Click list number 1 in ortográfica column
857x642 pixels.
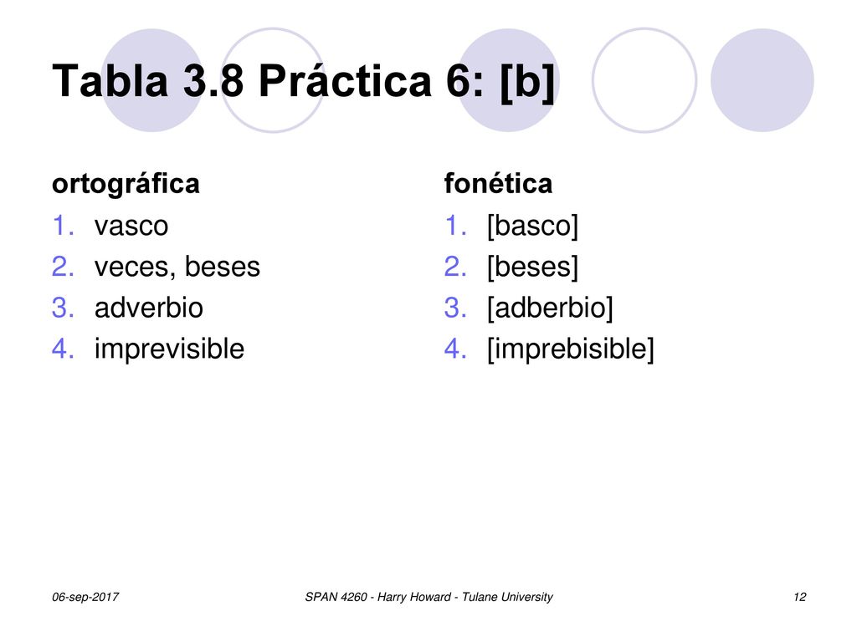point(64,226)
